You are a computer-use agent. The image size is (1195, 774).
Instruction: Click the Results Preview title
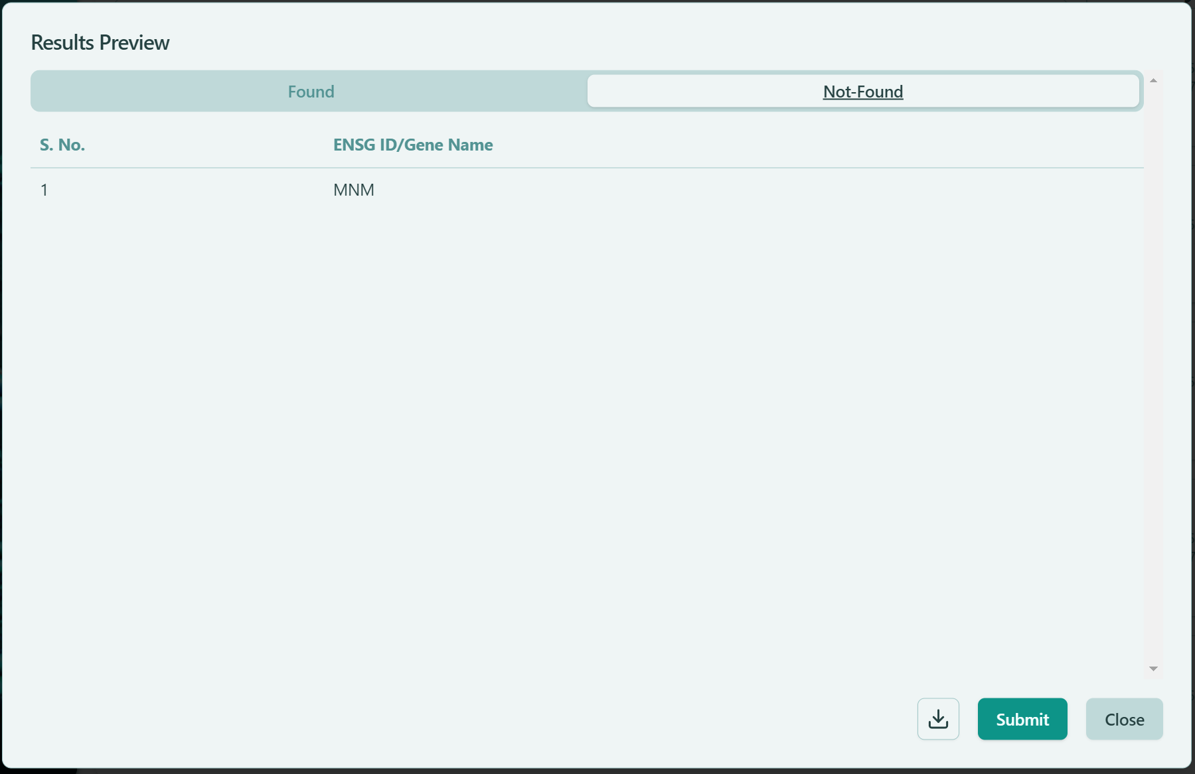coord(100,42)
